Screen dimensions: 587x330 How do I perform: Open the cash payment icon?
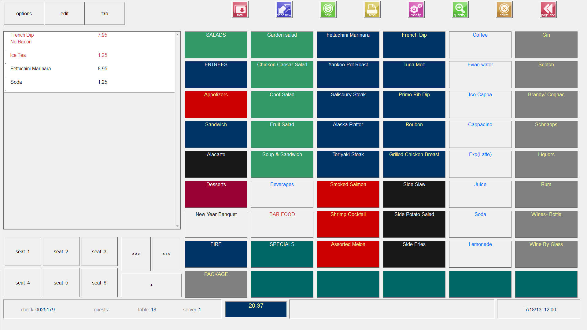tap(328, 10)
